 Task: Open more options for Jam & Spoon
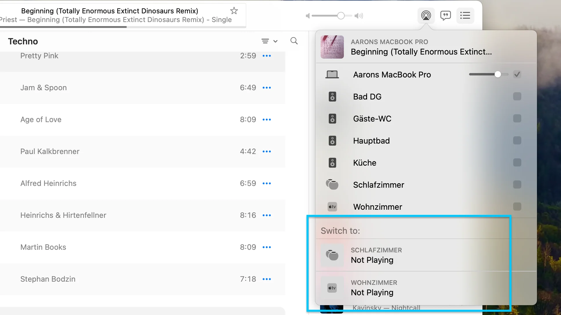tap(266, 88)
